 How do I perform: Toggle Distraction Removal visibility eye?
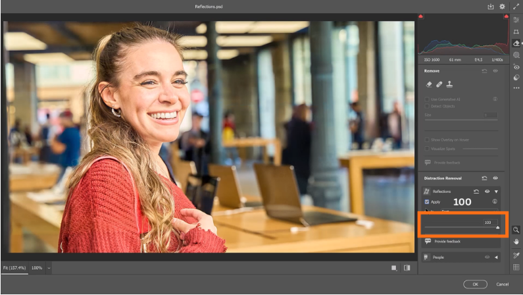pyautogui.click(x=495, y=178)
